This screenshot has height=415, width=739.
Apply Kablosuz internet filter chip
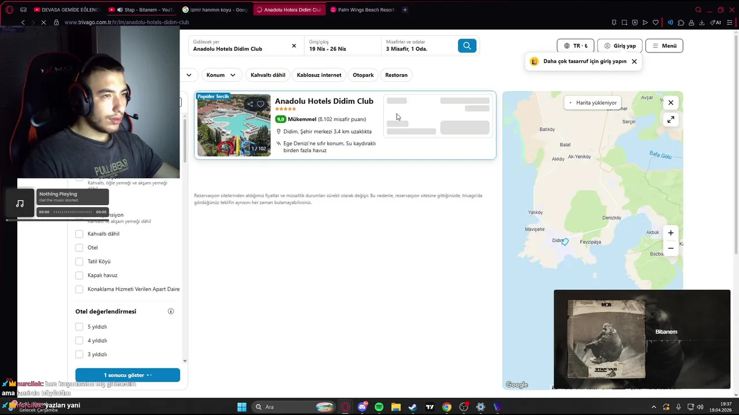pos(319,75)
